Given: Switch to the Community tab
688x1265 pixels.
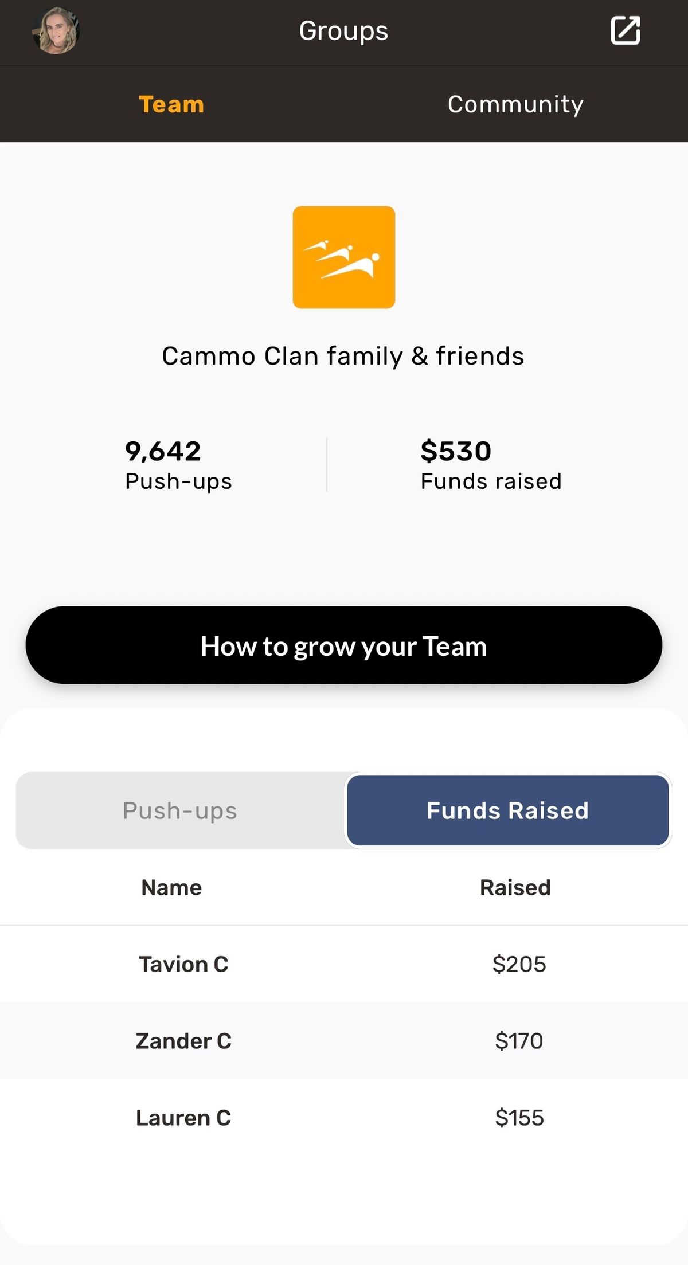Looking at the screenshot, I should coord(515,104).
